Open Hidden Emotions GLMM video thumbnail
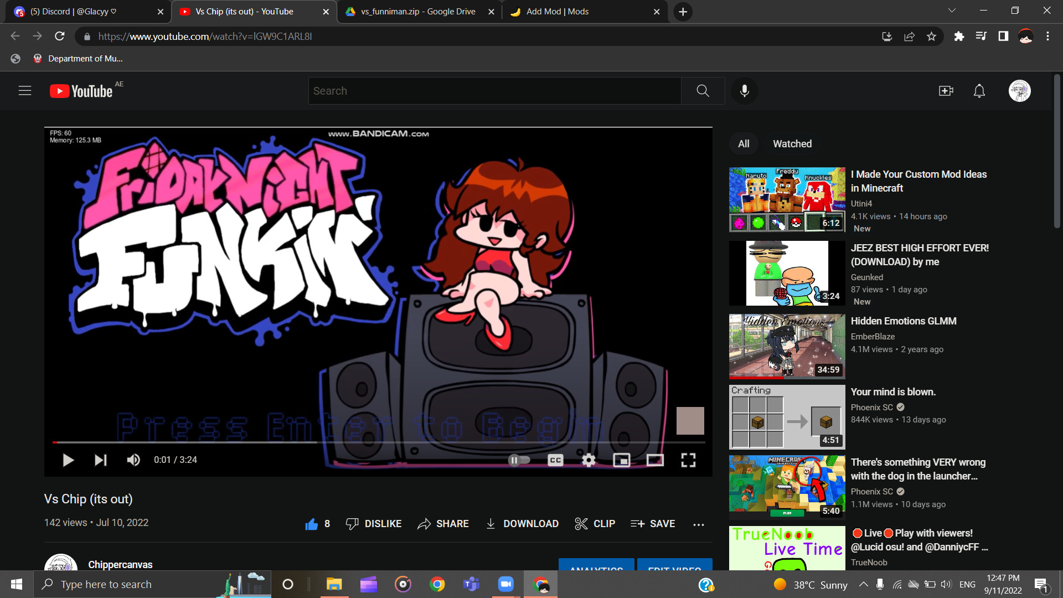This screenshot has width=1063, height=598. point(787,347)
